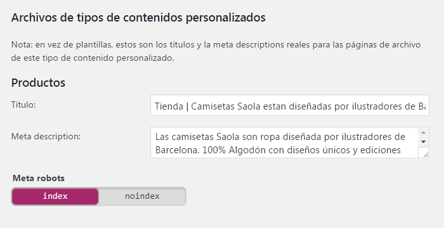This screenshot has height=228, width=444.
Task: Click the Meta description scrollbar track
Action: click(423, 137)
